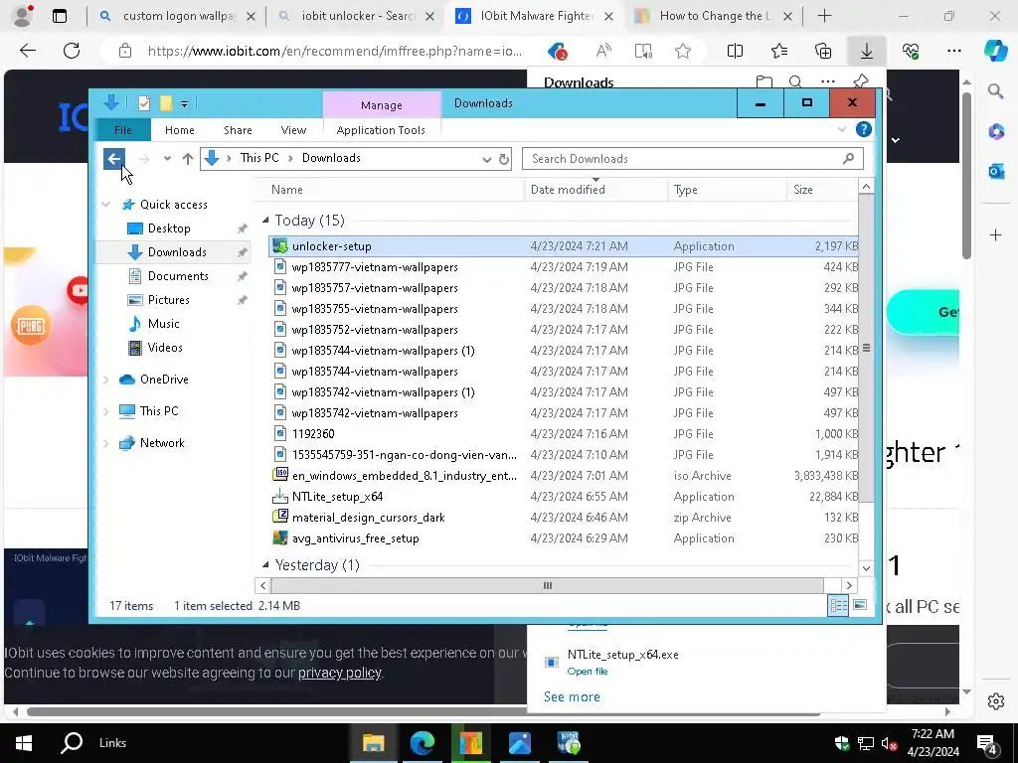Open File Explorer help icon

coord(864,129)
